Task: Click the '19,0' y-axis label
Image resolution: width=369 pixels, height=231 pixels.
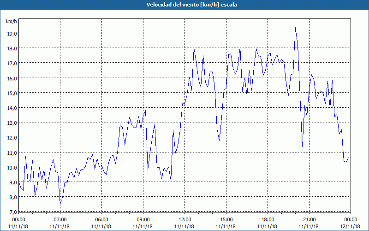Action: (12, 33)
